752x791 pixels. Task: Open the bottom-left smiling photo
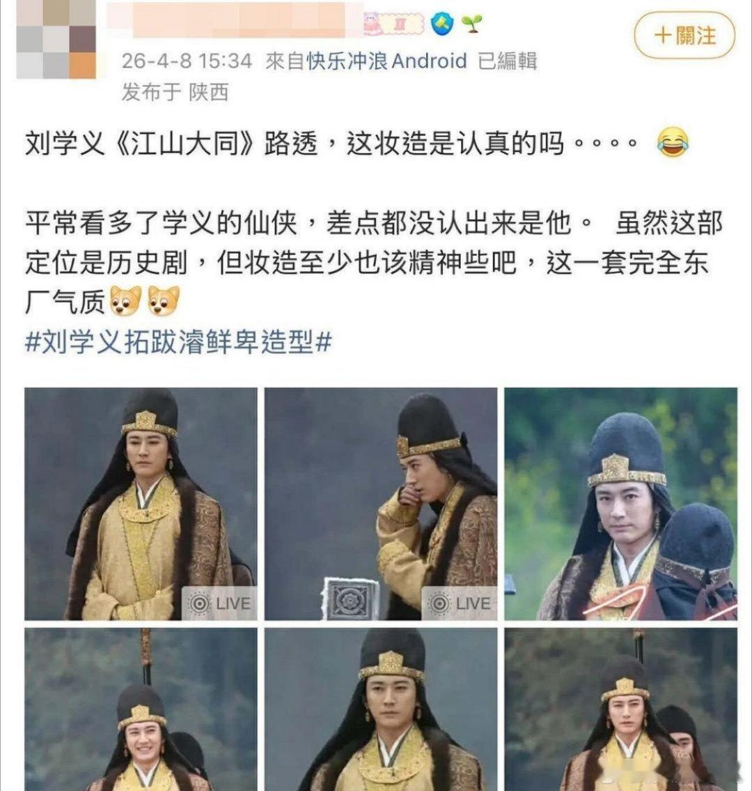(141, 709)
